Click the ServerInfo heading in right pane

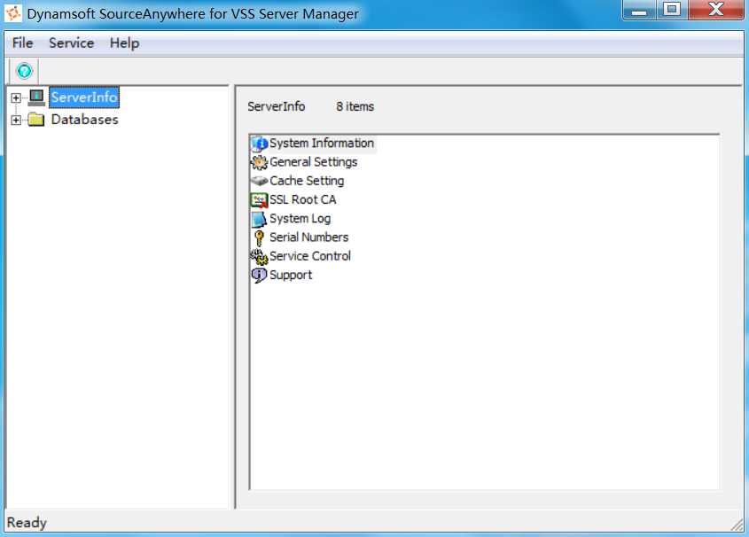pyautogui.click(x=276, y=106)
